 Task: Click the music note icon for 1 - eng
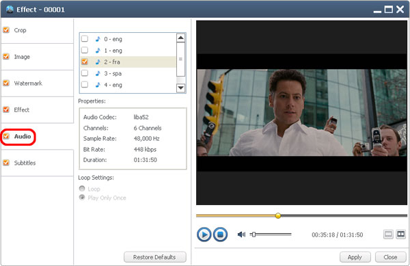(98, 51)
